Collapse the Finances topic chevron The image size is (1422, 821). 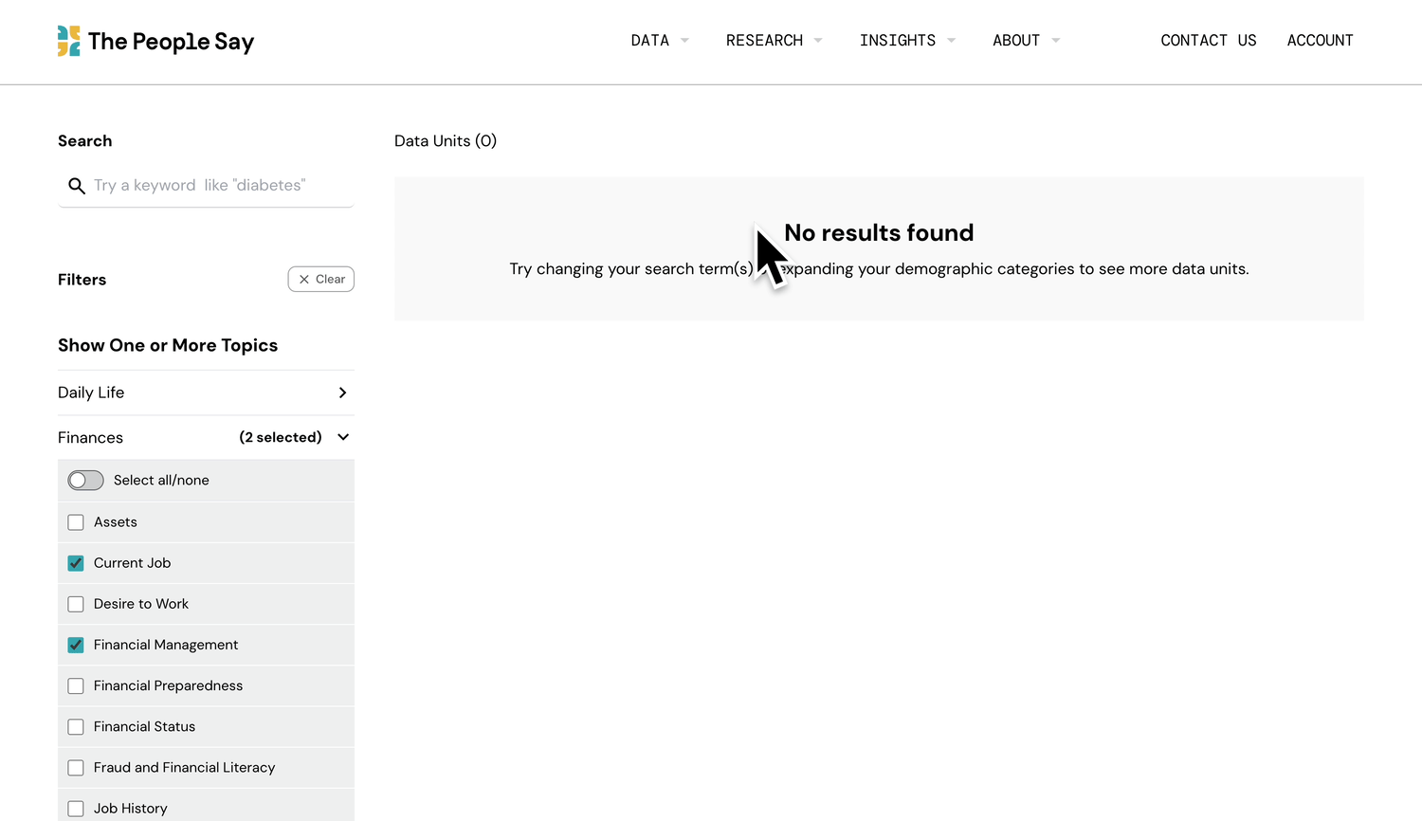point(343,437)
